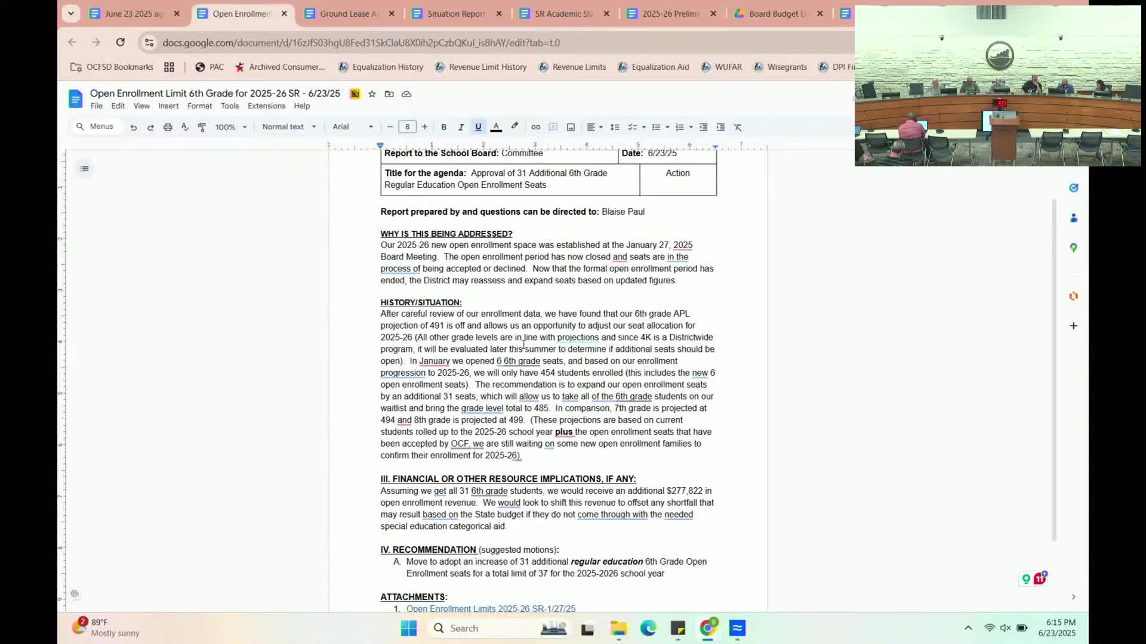Click the font size input field
1146x644 pixels.
click(x=407, y=127)
